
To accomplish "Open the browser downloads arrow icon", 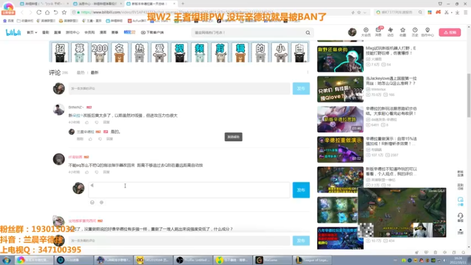I will pos(457,12).
